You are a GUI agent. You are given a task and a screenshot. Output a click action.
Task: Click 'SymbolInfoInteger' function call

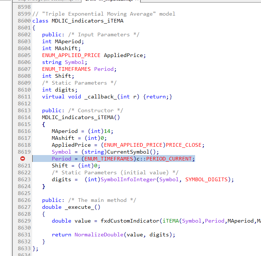(129, 179)
